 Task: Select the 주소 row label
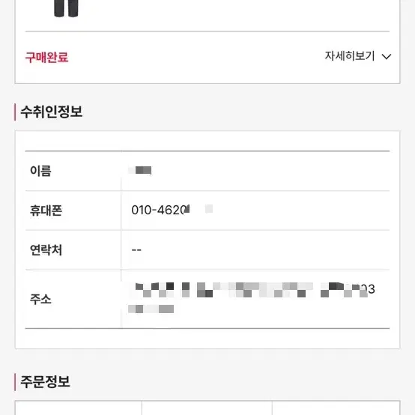40,300
